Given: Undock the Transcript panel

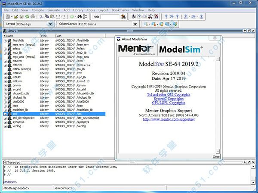Looking at the screenshot, I should click(249, 162).
